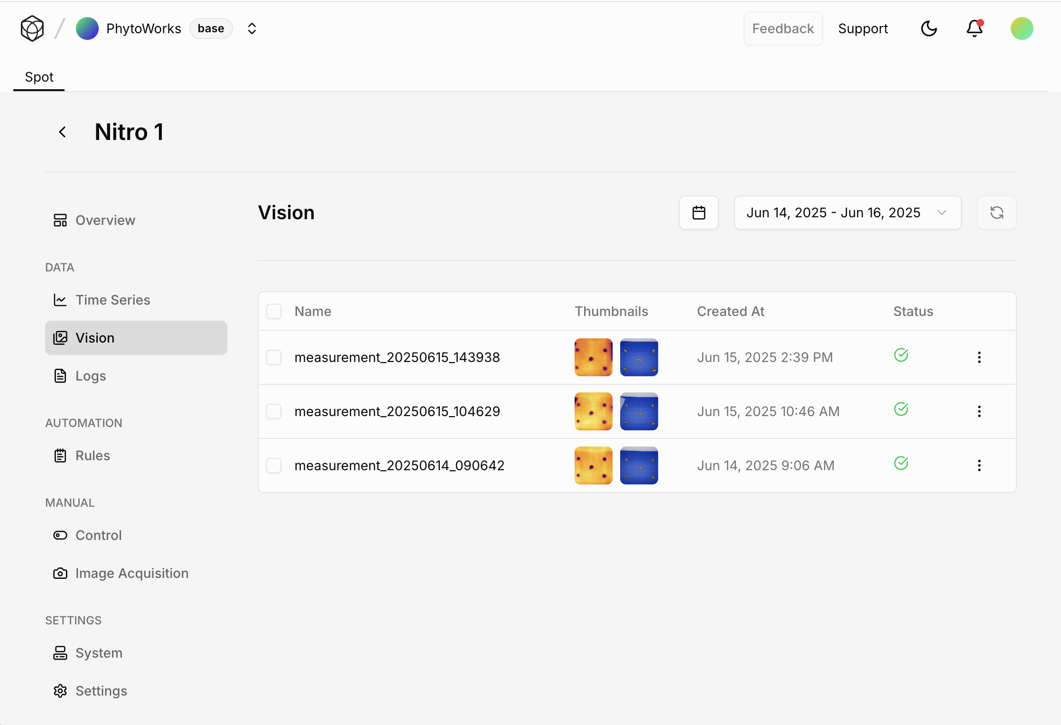Image resolution: width=1061 pixels, height=725 pixels.
Task: Open blue thumbnail of measurement_20250614_090642
Action: coord(639,465)
